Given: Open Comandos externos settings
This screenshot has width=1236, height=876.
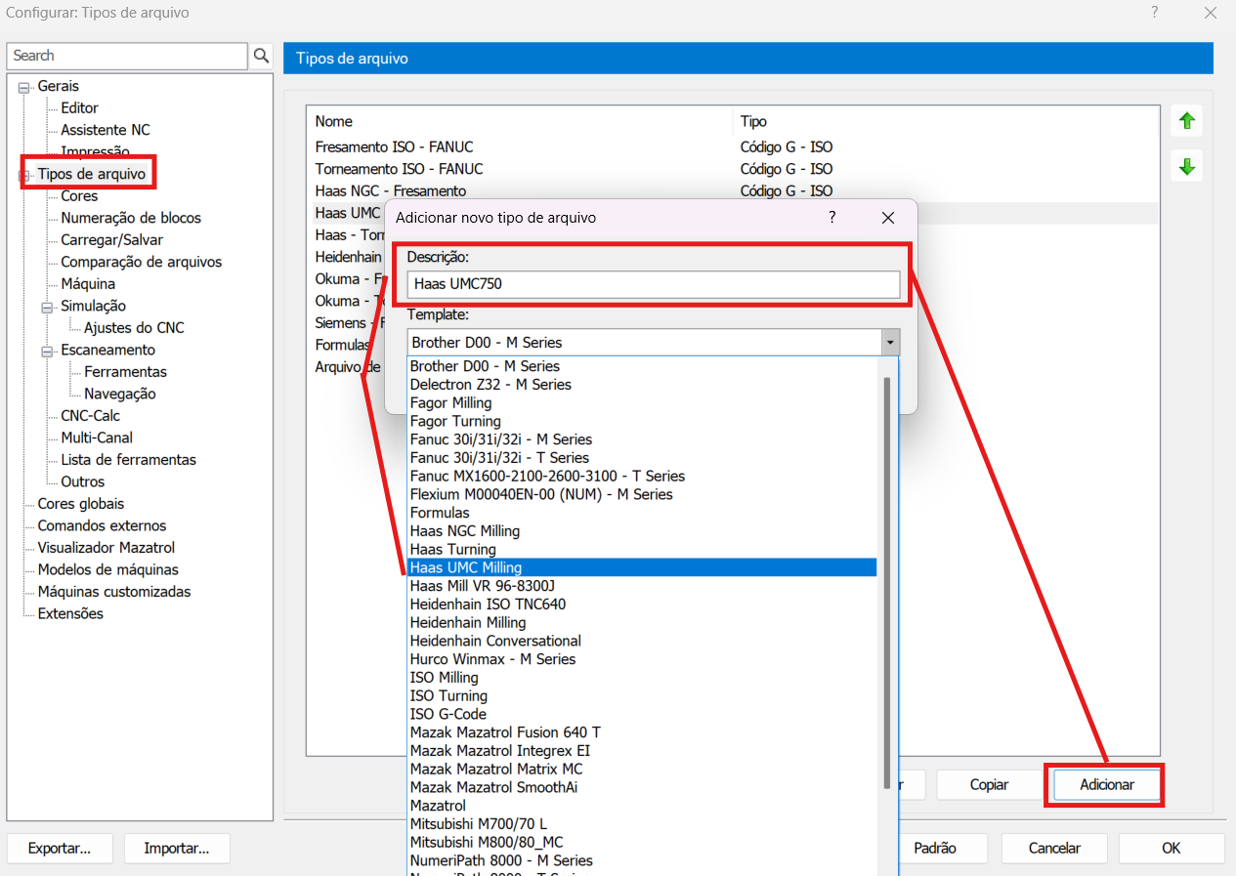Looking at the screenshot, I should point(102,526).
